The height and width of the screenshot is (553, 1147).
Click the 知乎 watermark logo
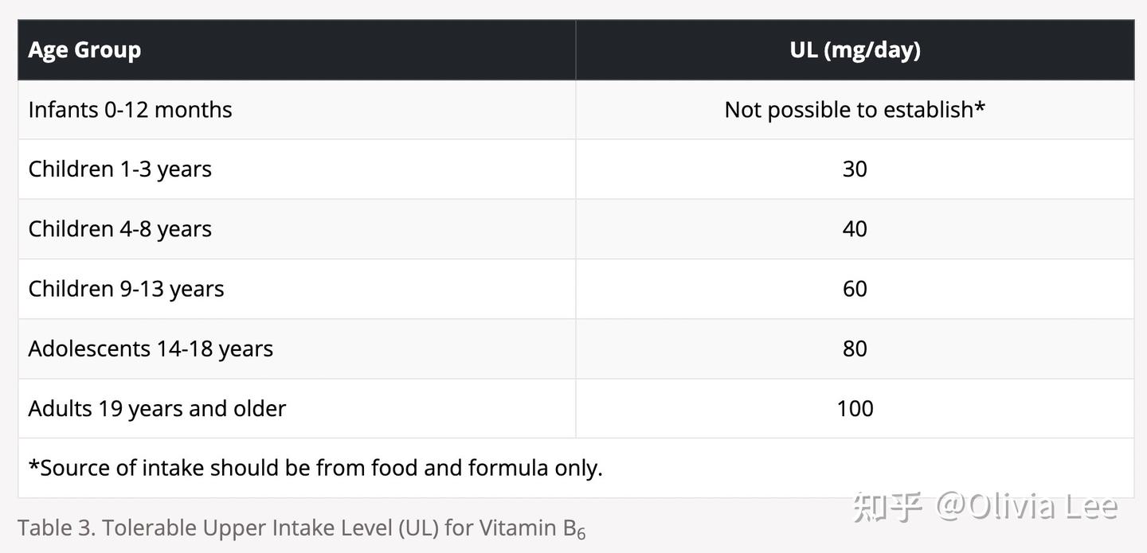887,507
